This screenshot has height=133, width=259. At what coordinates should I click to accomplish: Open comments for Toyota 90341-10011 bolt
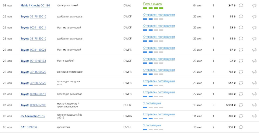click(x=241, y=28)
